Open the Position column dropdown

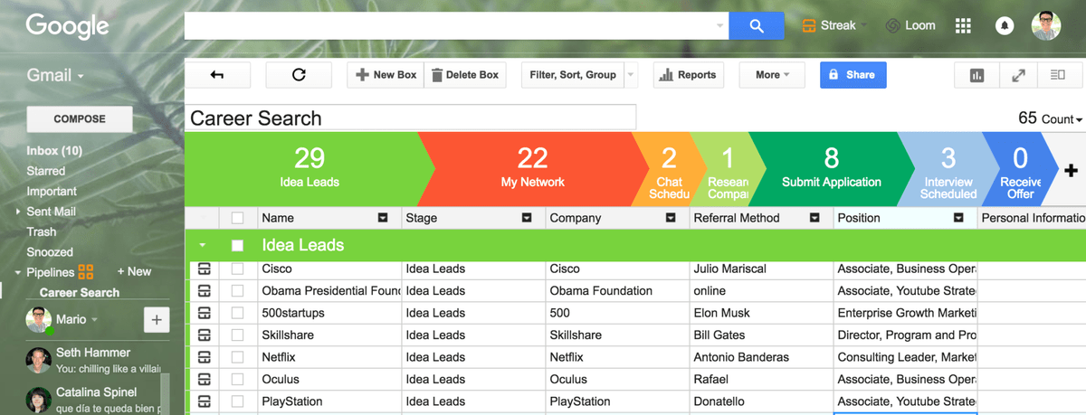[x=958, y=218]
